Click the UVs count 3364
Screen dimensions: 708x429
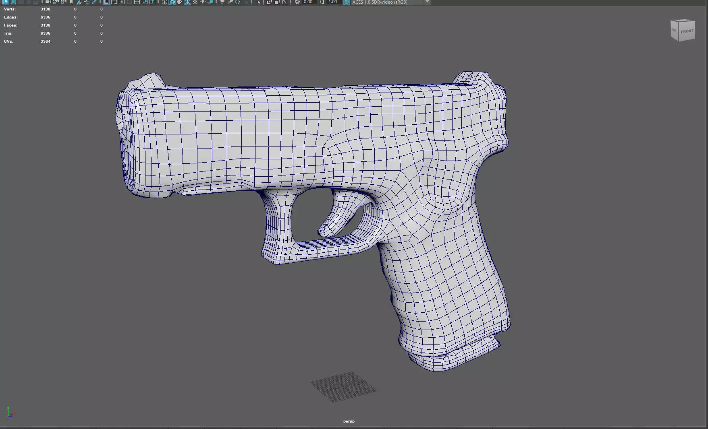click(46, 41)
